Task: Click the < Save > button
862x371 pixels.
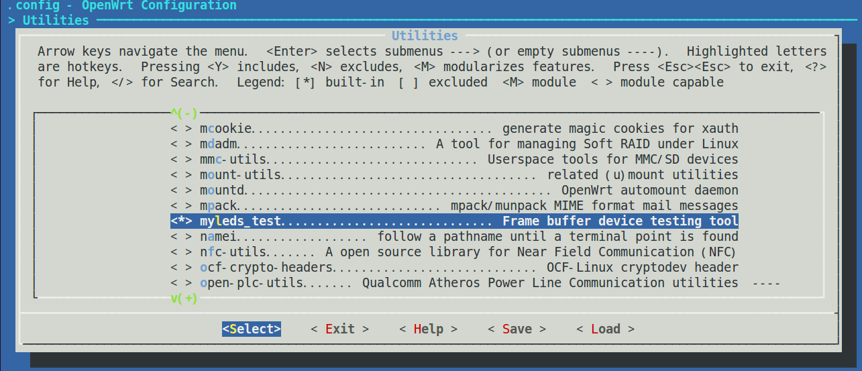Action: (517, 329)
